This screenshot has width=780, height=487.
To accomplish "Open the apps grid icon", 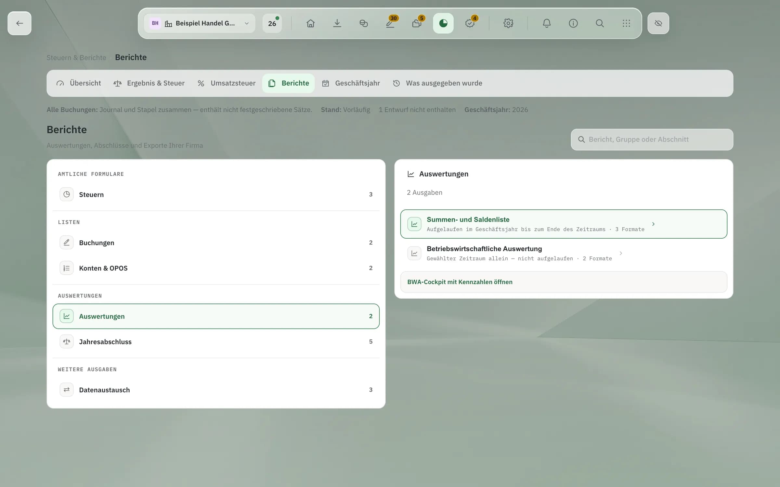I will tap(626, 23).
